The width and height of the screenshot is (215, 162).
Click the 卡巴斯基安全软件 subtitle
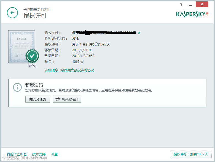(37, 9)
